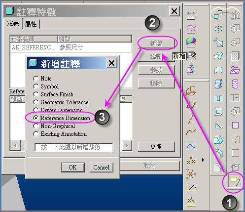
Task: Close the 註釋特徵 dialog
Action: point(174,11)
